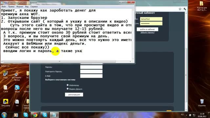Click the Notepad vertical scrollbar down arrow
This screenshot has width=210, height=118.
pyautogui.click(x=133, y=59)
